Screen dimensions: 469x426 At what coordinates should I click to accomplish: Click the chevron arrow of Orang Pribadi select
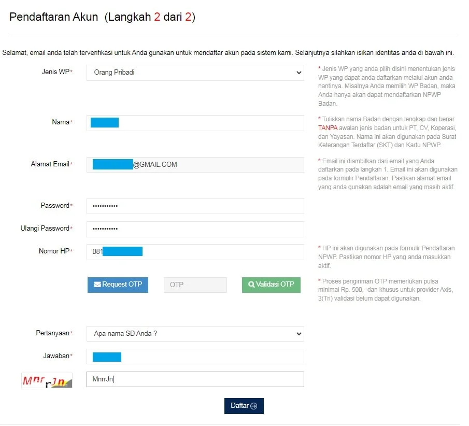pyautogui.click(x=299, y=73)
